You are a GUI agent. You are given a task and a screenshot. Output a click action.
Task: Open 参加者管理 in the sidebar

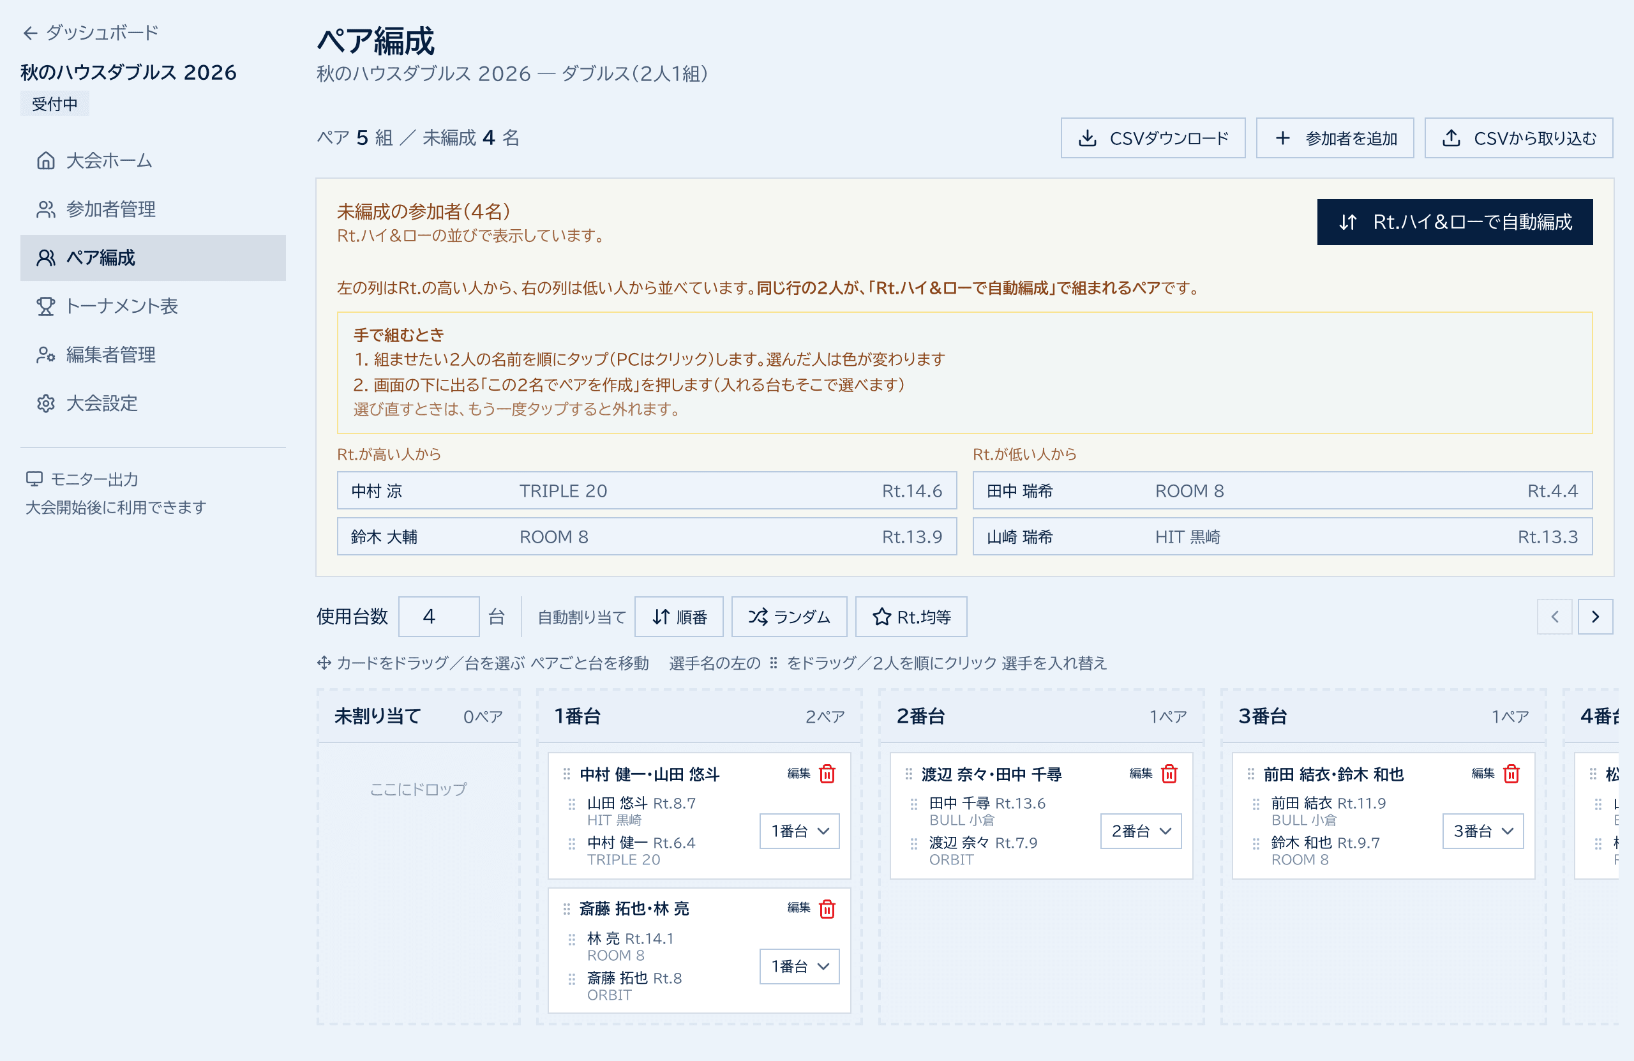pyautogui.click(x=153, y=209)
